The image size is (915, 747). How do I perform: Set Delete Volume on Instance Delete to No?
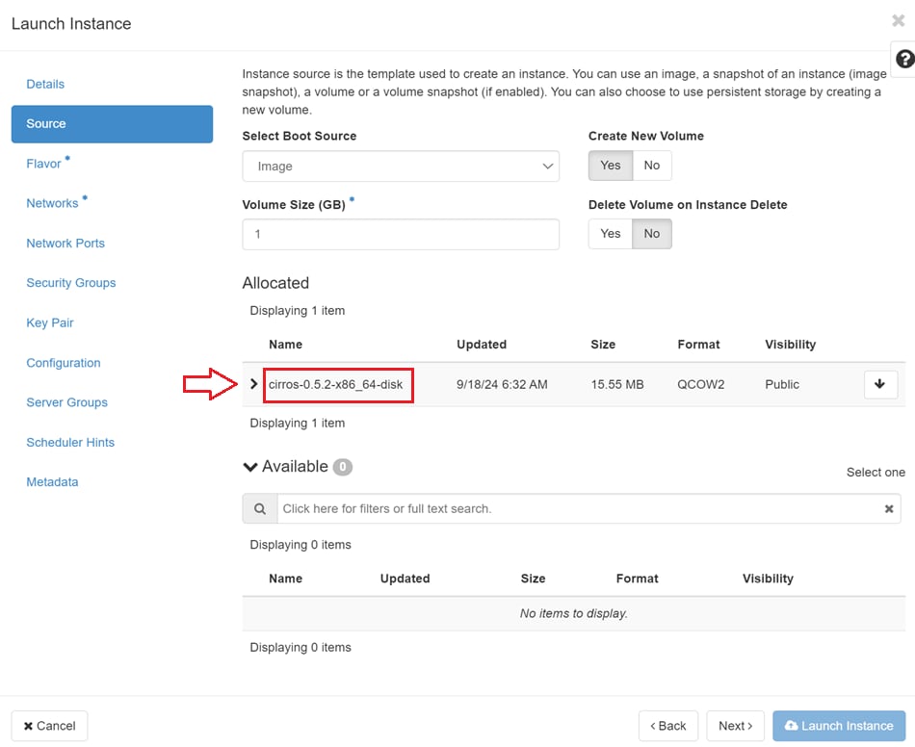click(652, 234)
